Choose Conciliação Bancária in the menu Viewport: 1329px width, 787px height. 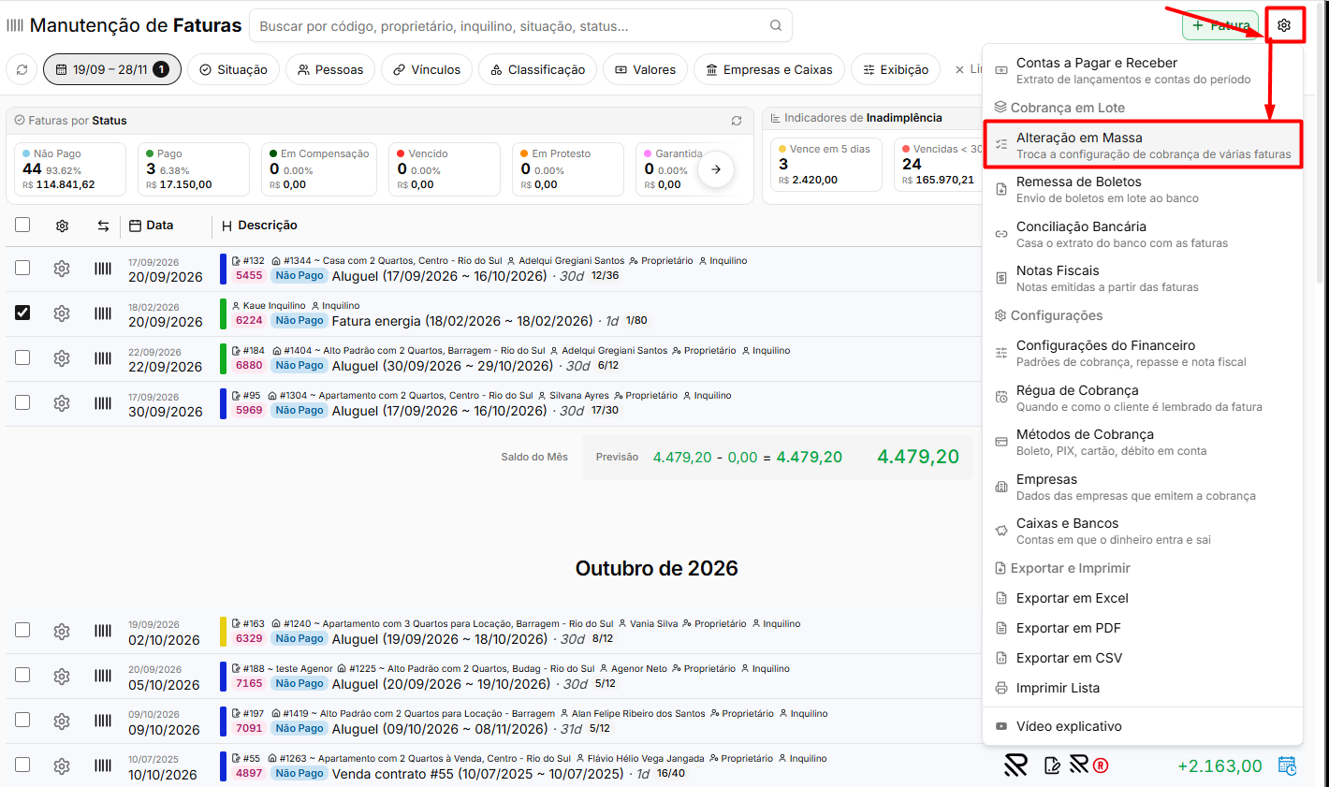pyautogui.click(x=1143, y=234)
